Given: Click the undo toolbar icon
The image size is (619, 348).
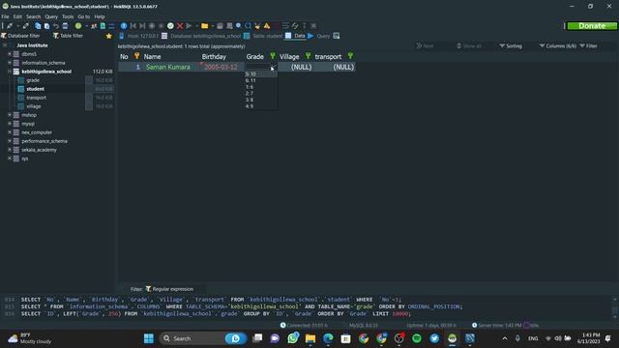Looking at the screenshot, I should click(x=56, y=26).
